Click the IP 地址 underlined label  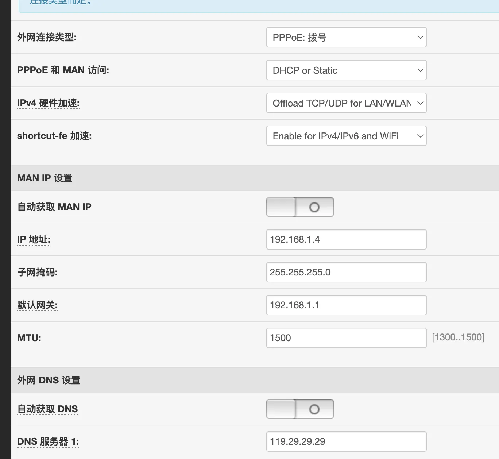(x=34, y=240)
